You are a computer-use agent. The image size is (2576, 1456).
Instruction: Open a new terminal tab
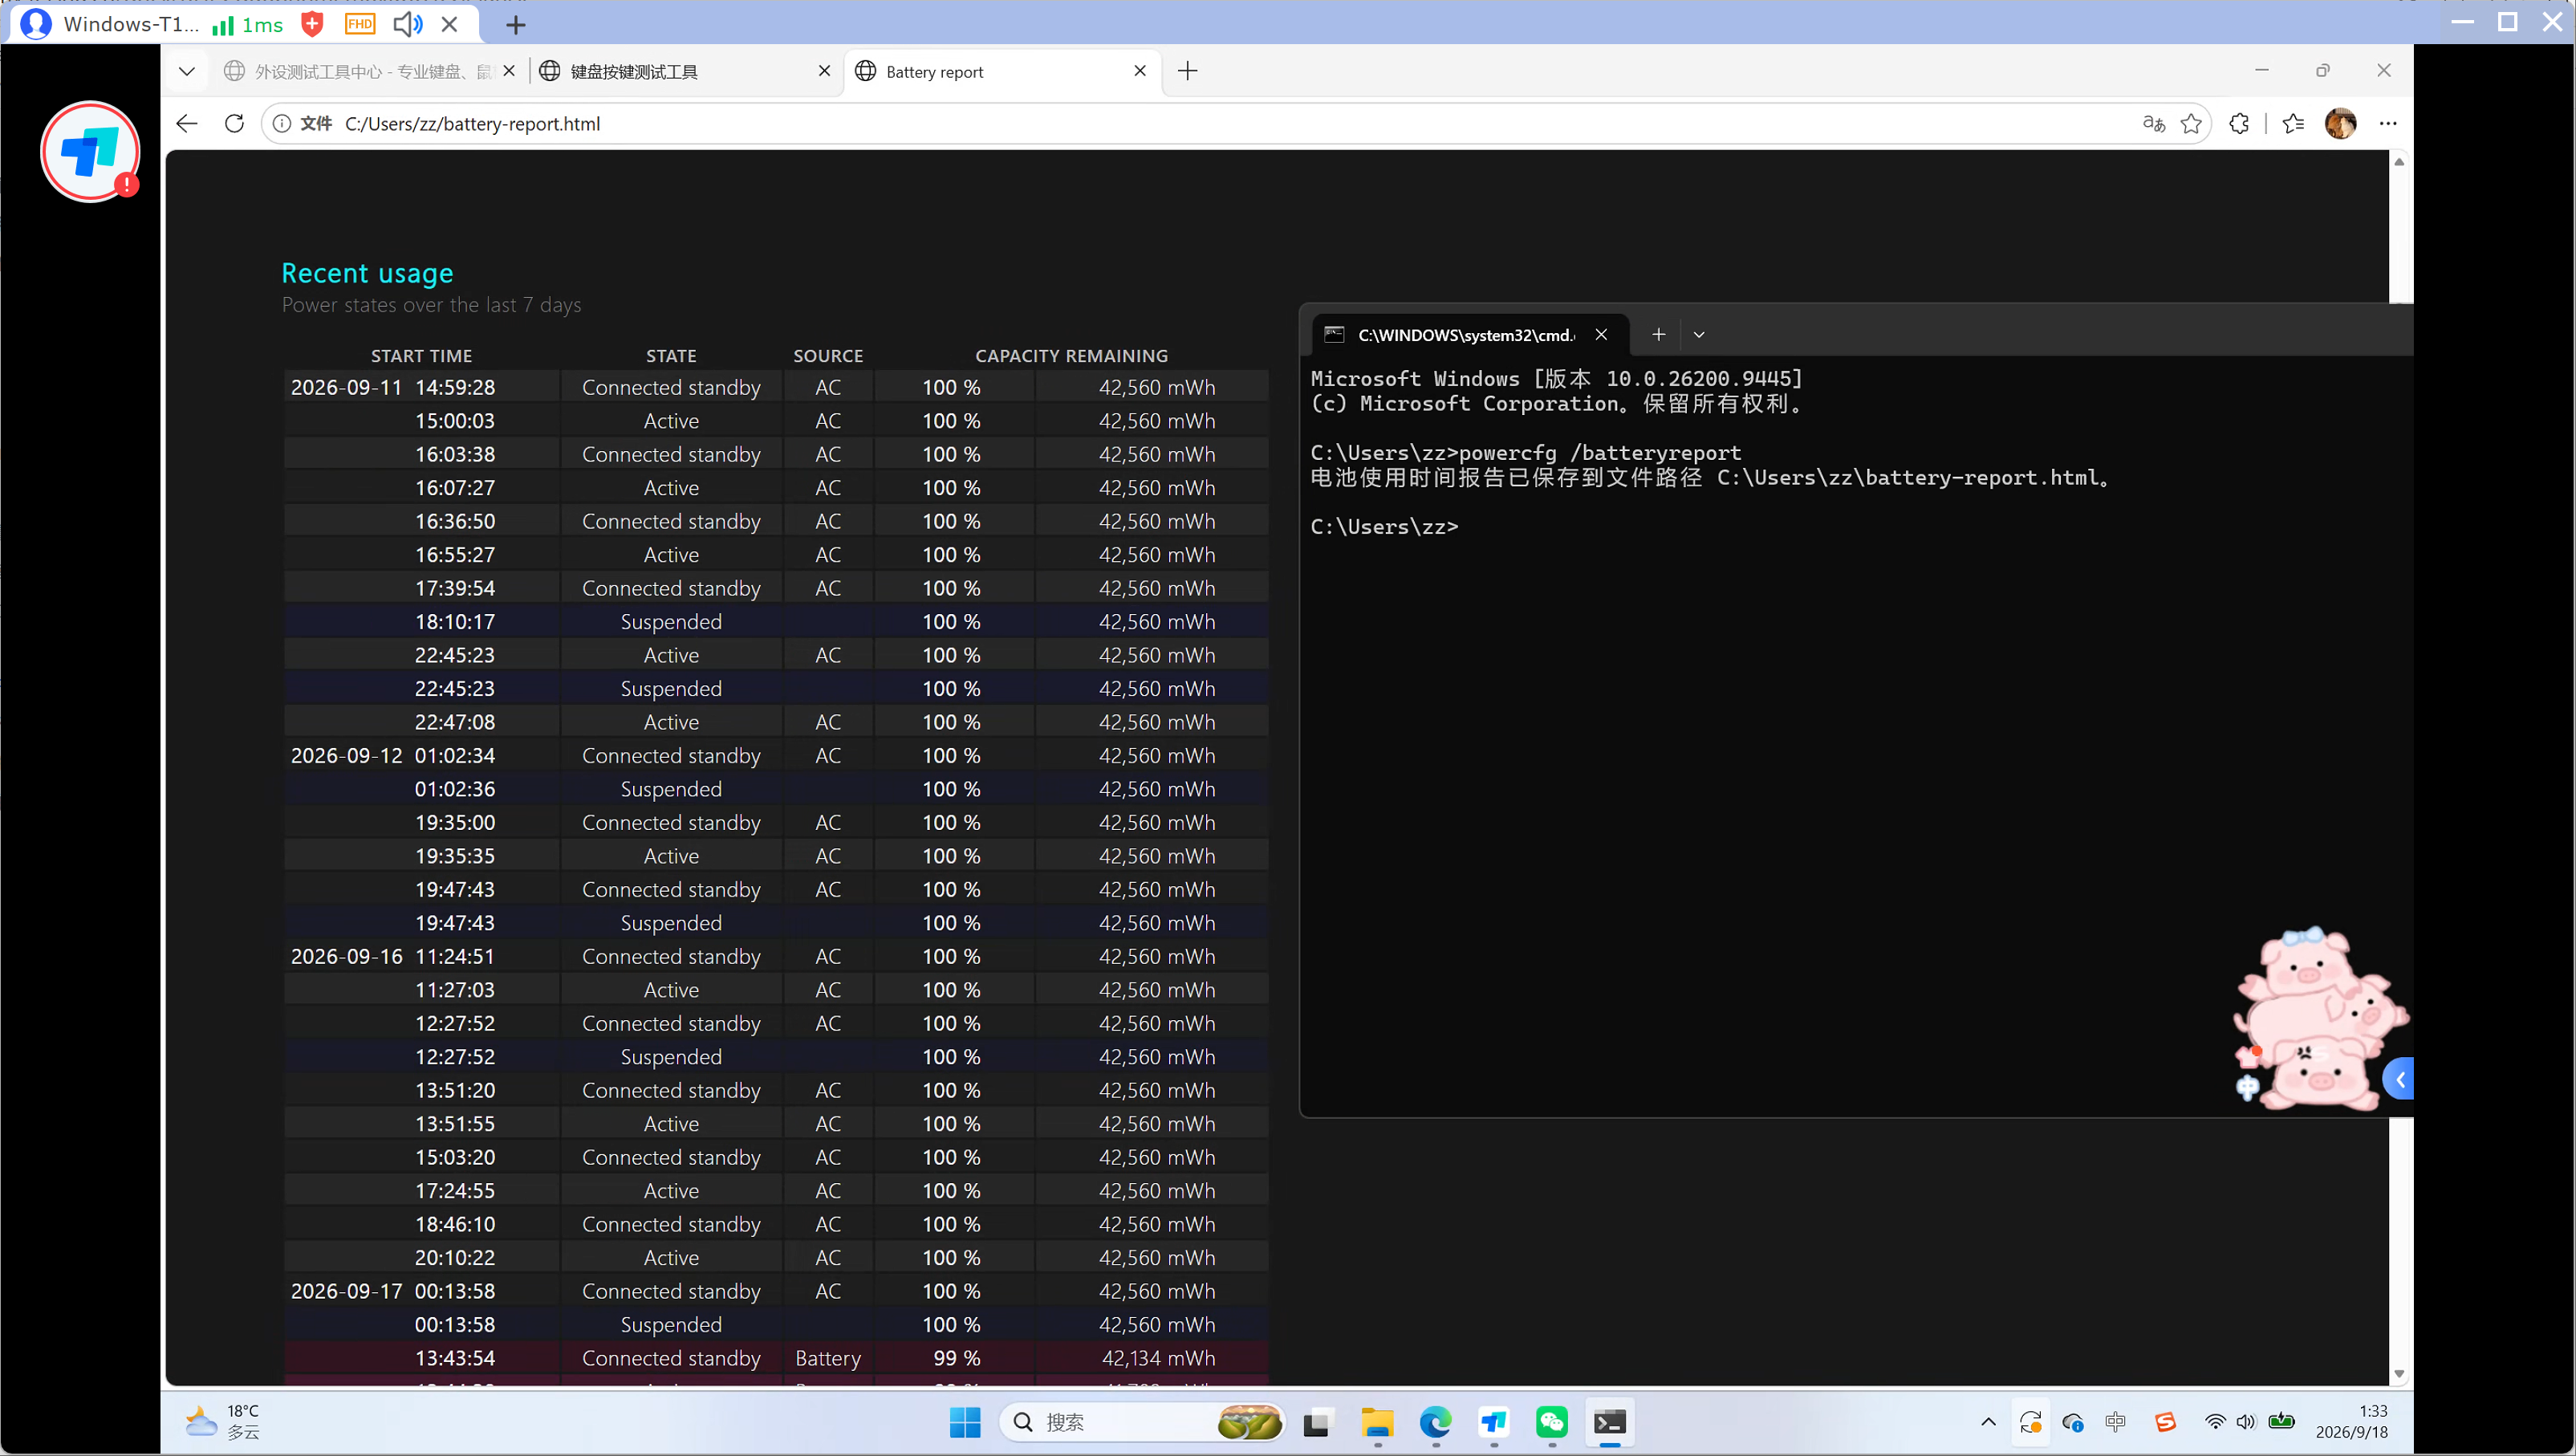click(x=1659, y=335)
